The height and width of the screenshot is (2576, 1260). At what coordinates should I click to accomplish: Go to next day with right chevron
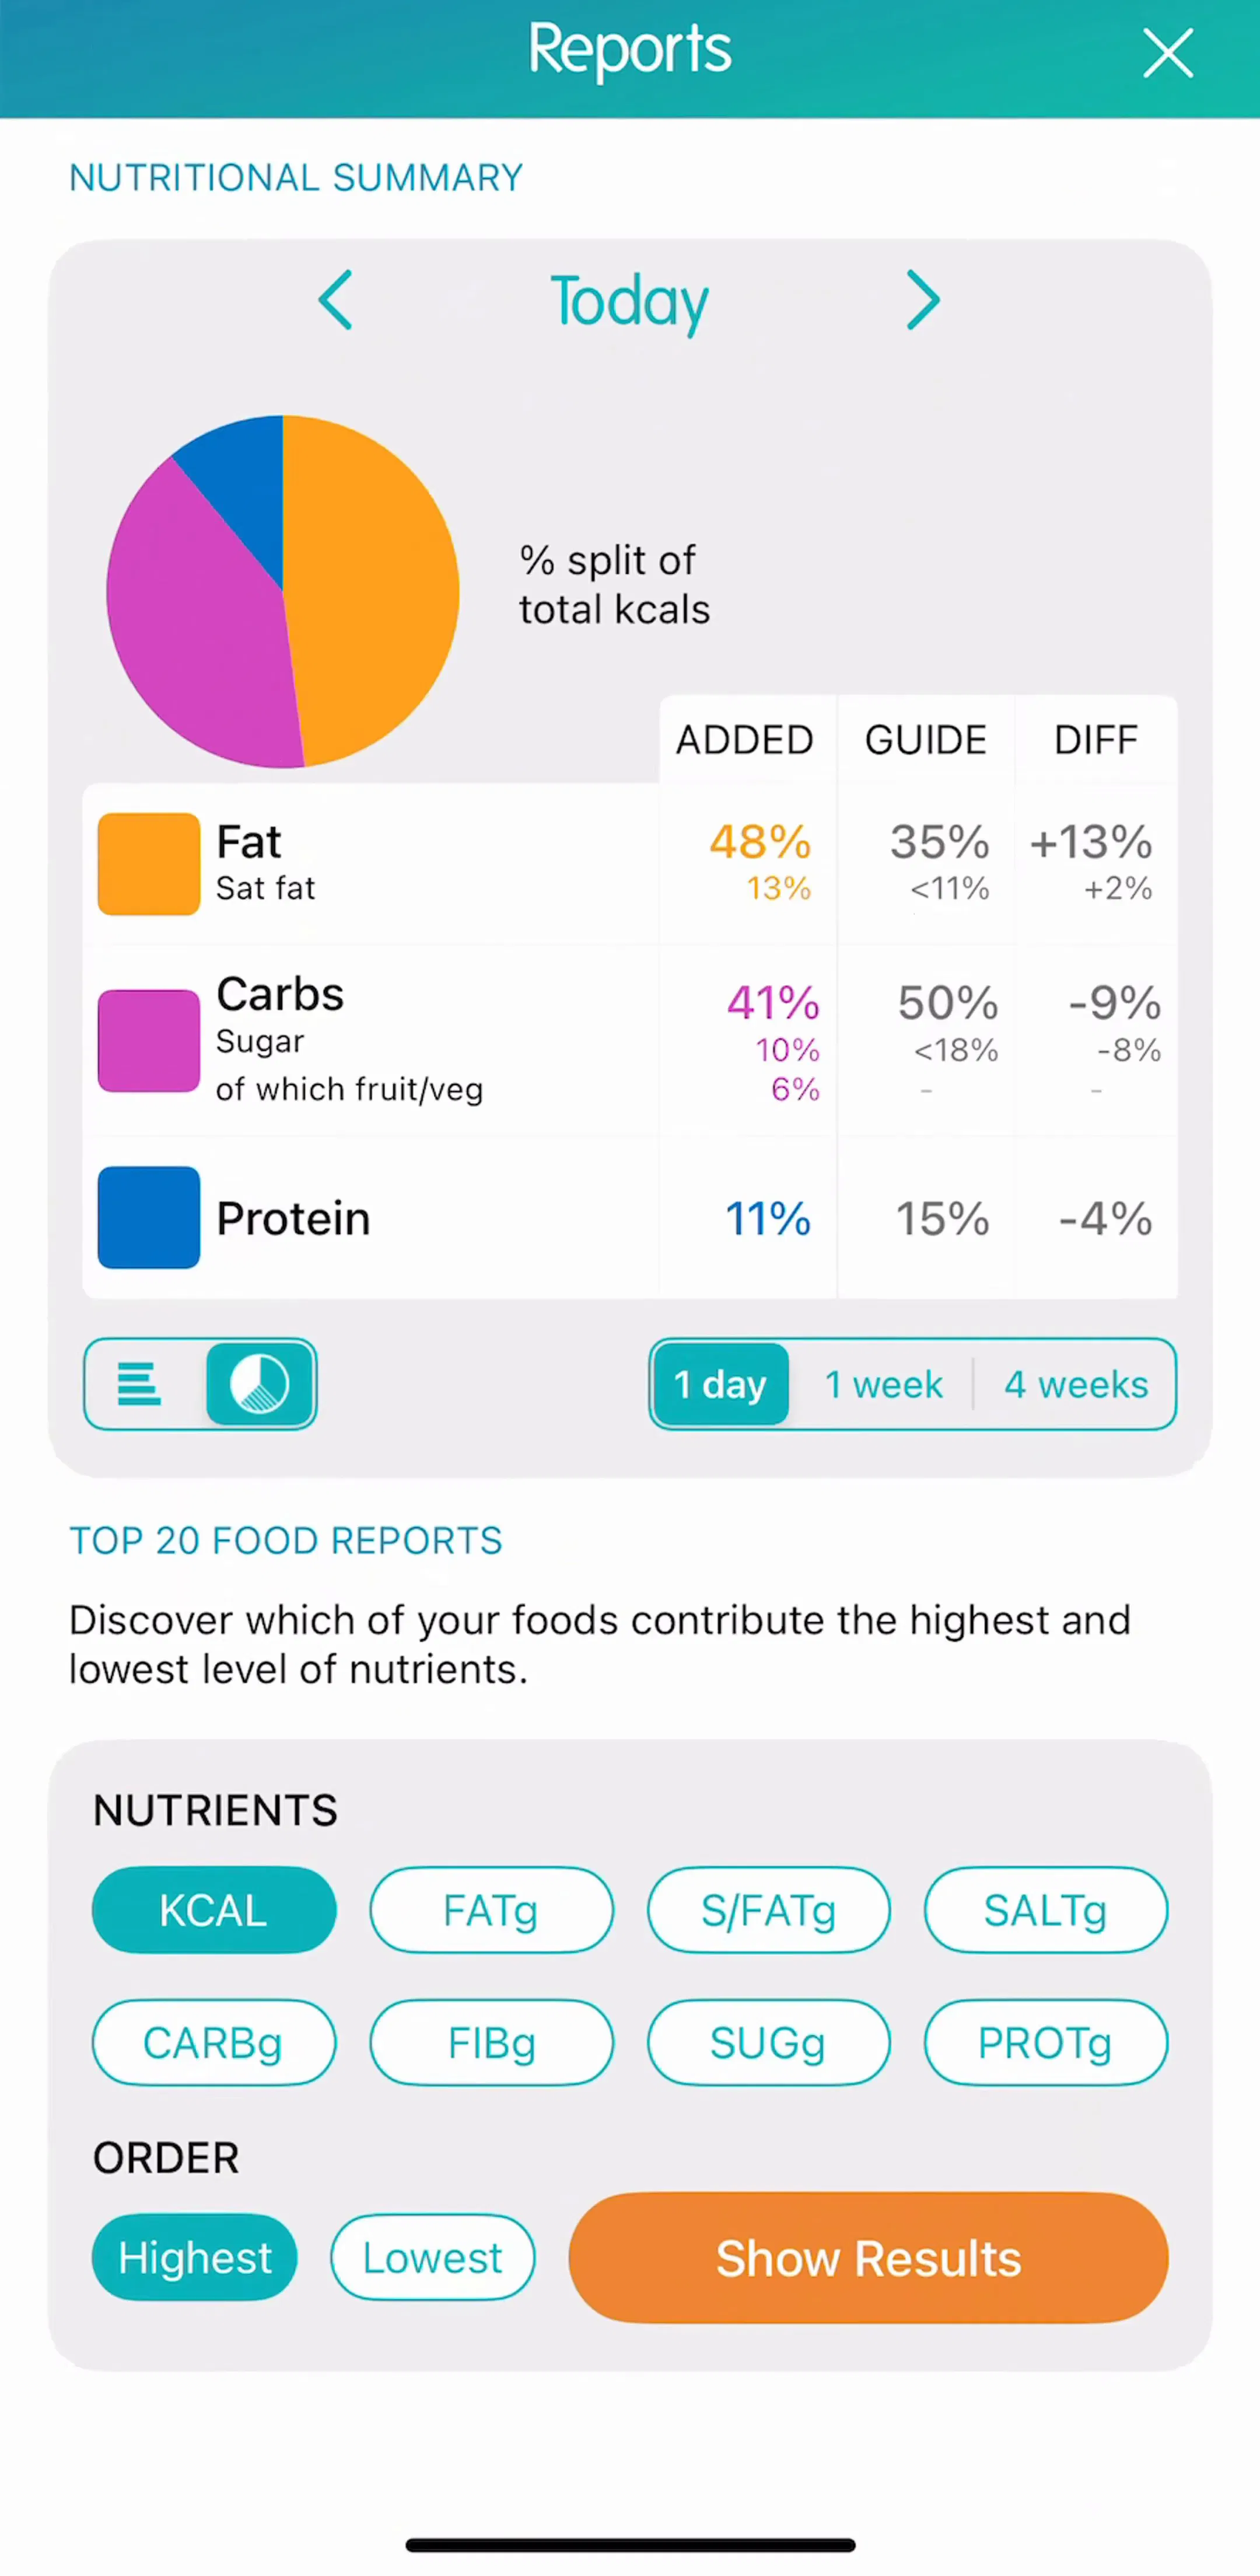click(x=922, y=300)
